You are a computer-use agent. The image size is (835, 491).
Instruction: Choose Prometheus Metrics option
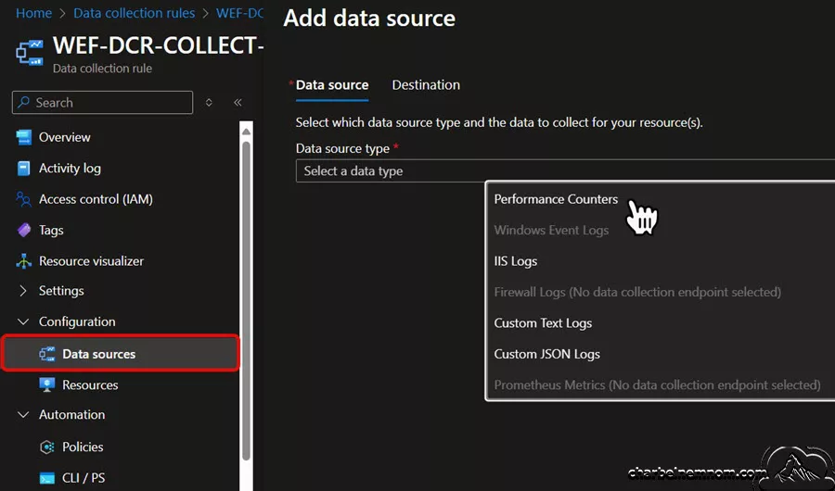tap(657, 384)
